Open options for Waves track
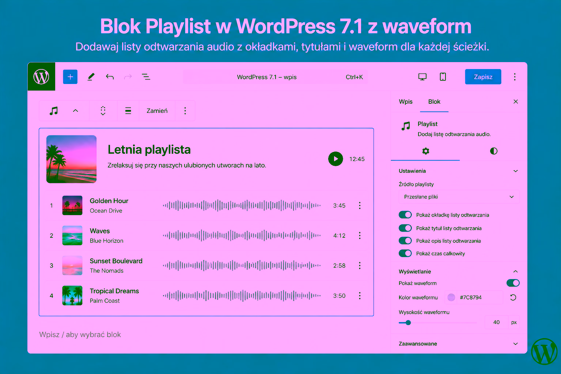Image resolution: width=561 pixels, height=374 pixels. pos(360,236)
